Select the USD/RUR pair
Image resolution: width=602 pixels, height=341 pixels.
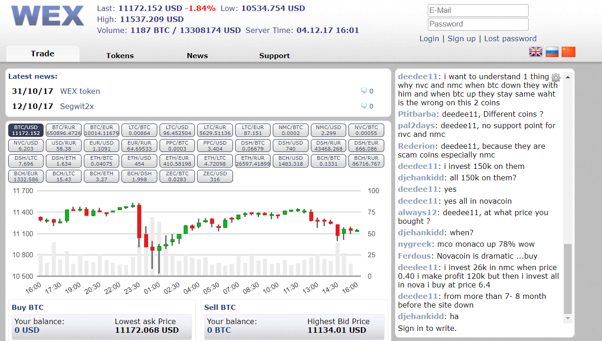(64, 146)
